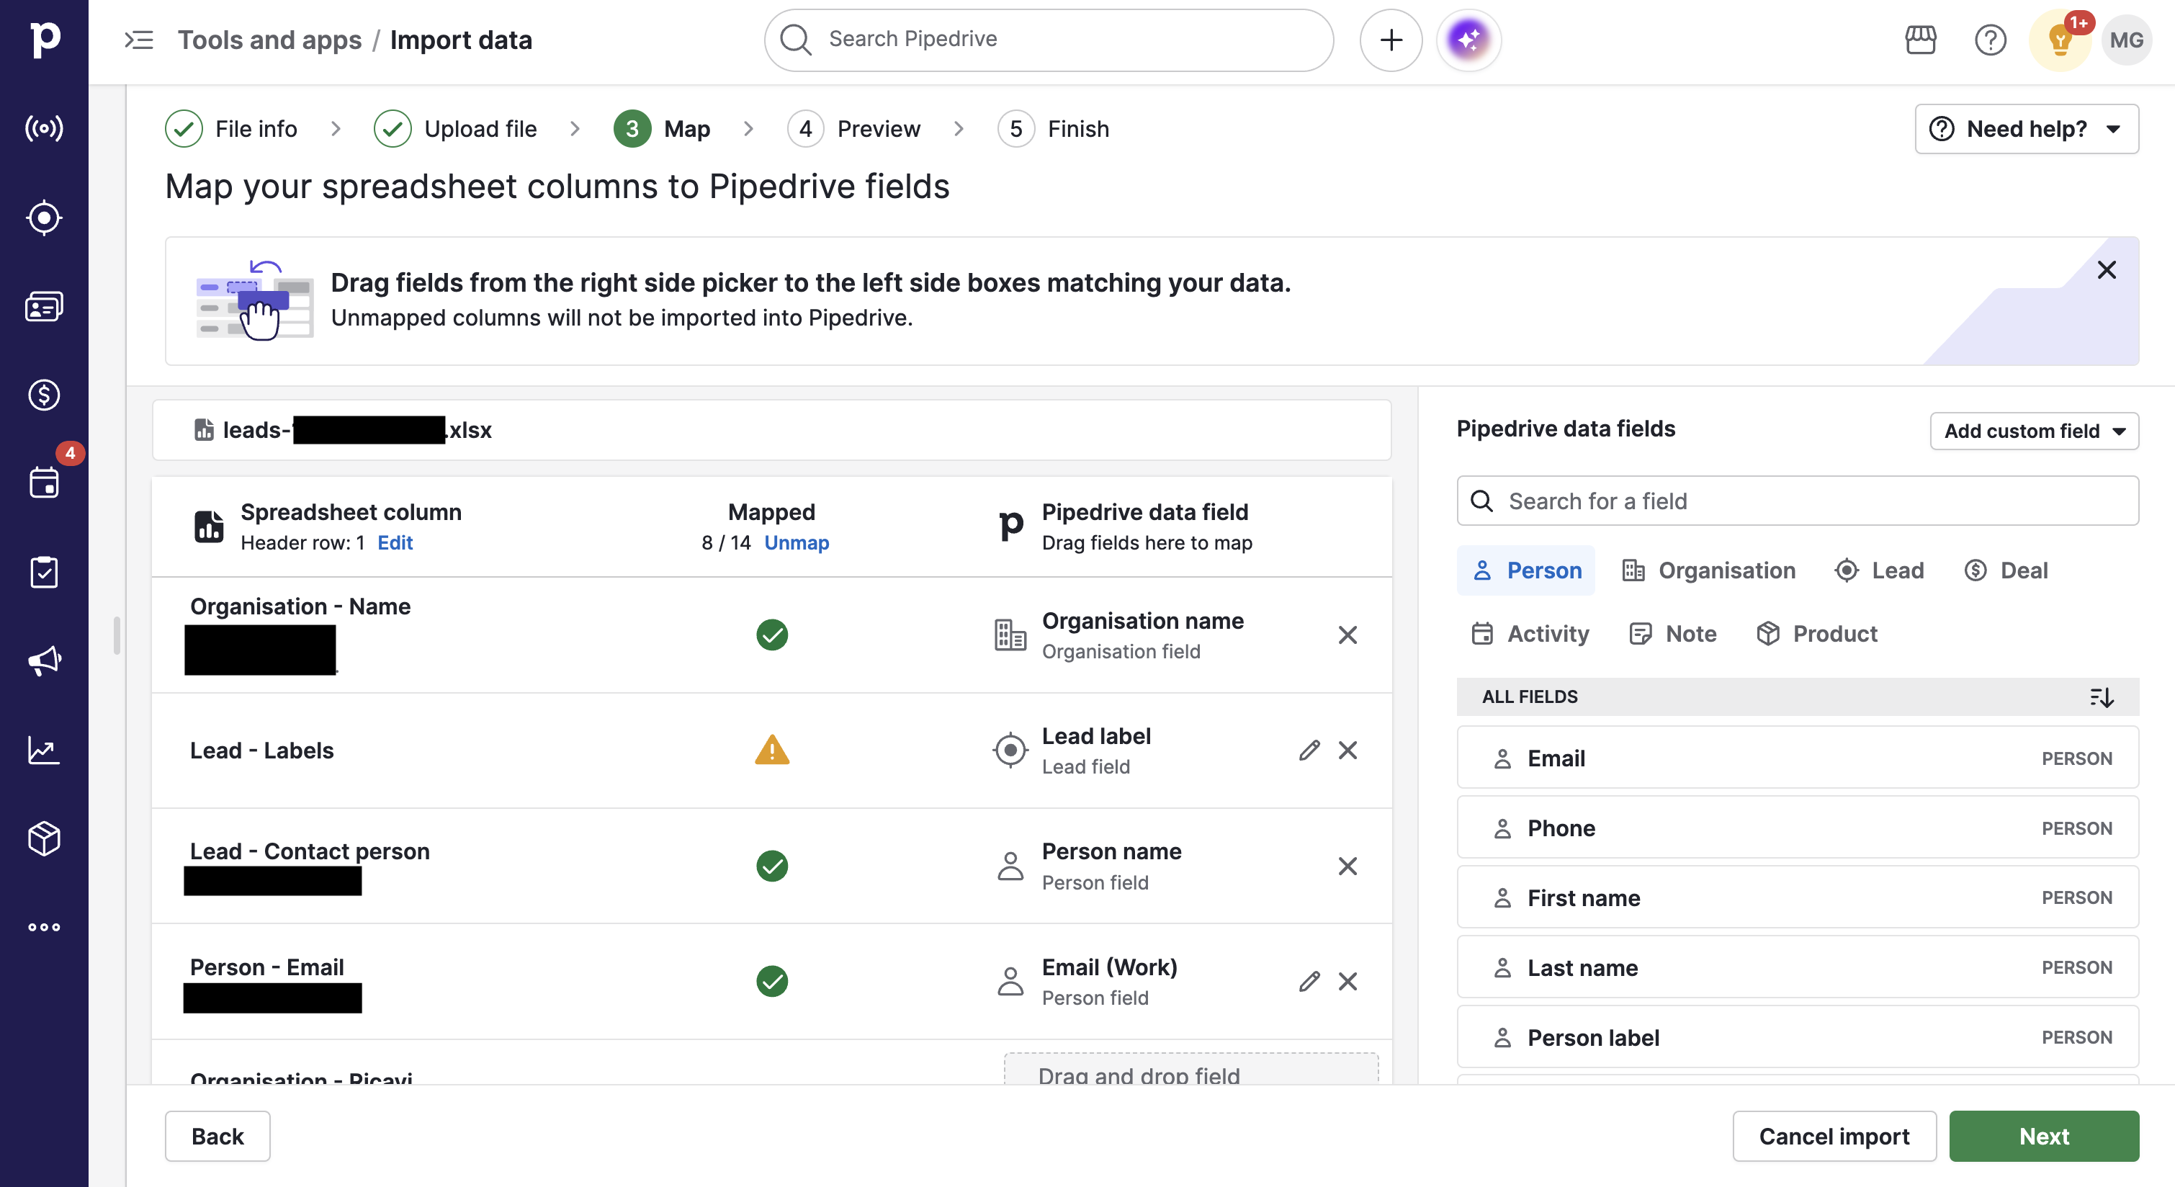This screenshot has width=2175, height=1187.
Task: Click the Person name mapped field
Action: [1111, 866]
